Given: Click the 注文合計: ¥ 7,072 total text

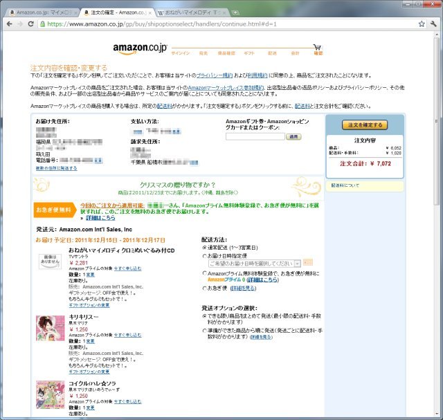Looking at the screenshot, I should click(365, 163).
